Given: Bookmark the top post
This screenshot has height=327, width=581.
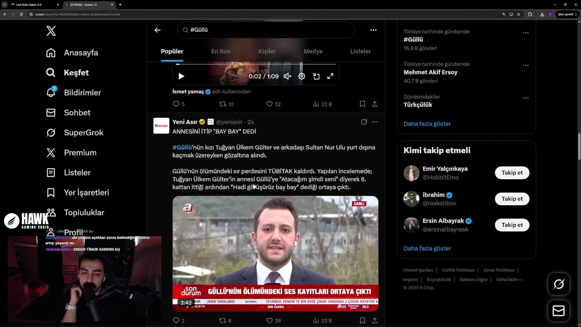Looking at the screenshot, I should click(362, 104).
